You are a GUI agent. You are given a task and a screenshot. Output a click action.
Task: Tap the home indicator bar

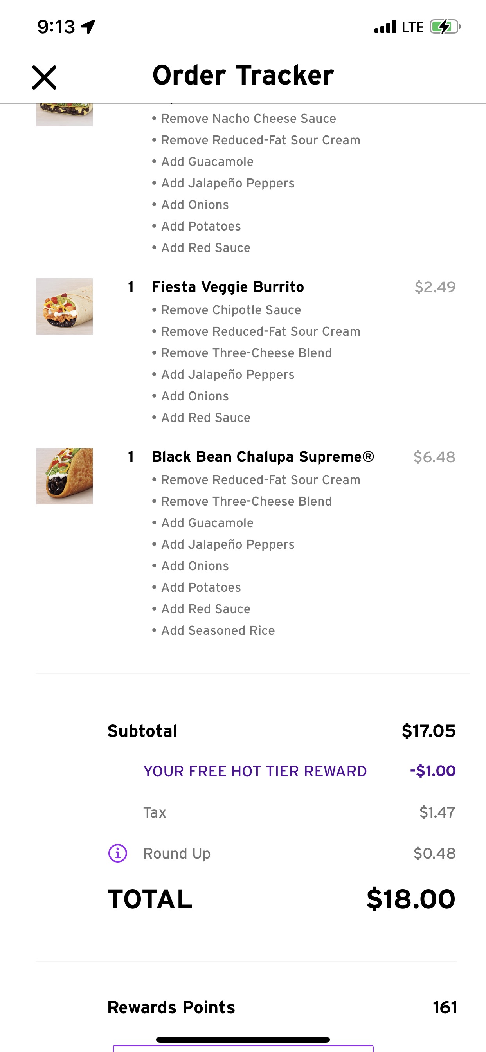243,1039
